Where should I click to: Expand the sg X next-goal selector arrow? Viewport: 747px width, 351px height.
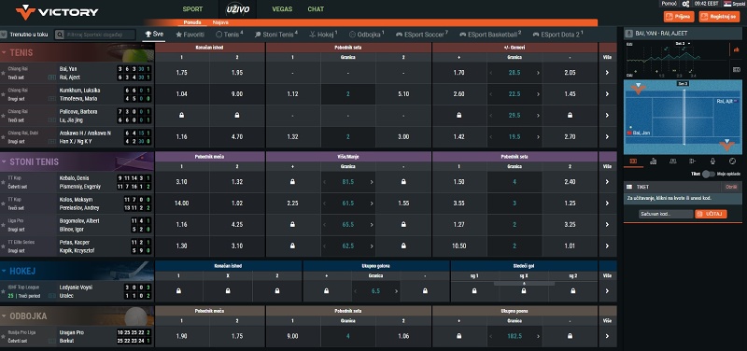coord(524,283)
